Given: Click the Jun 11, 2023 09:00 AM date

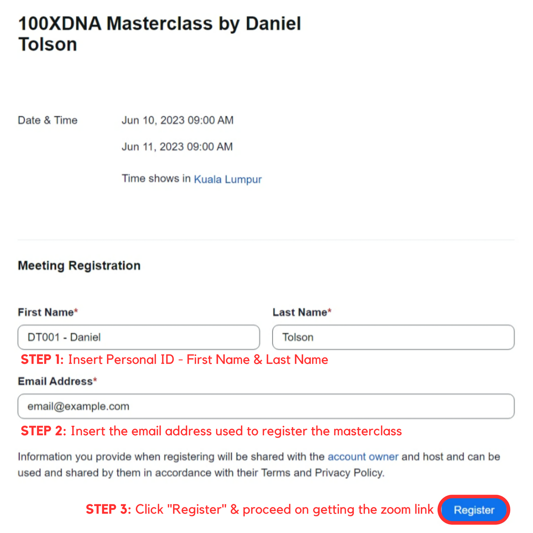Looking at the screenshot, I should (x=177, y=147).
